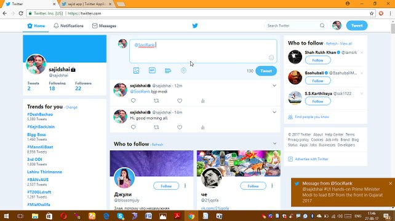This screenshot has height=221, width=395.
Task: Expand the Who to follow timeline module menu
Action: point(274,144)
